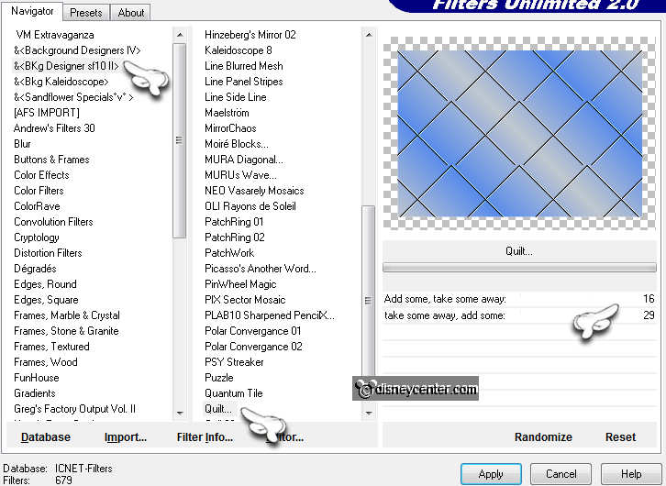Click the Quilt preview thumbnail
Viewport: 666px width, 486px height.
coord(519,133)
